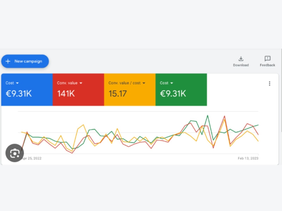Click the page's vertical scrollbar

pos(281,91)
